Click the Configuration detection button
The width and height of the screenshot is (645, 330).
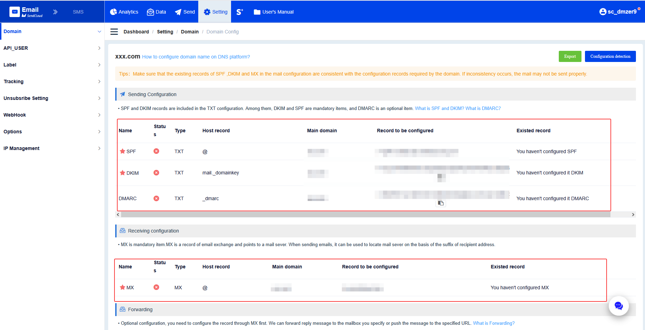(x=610, y=56)
